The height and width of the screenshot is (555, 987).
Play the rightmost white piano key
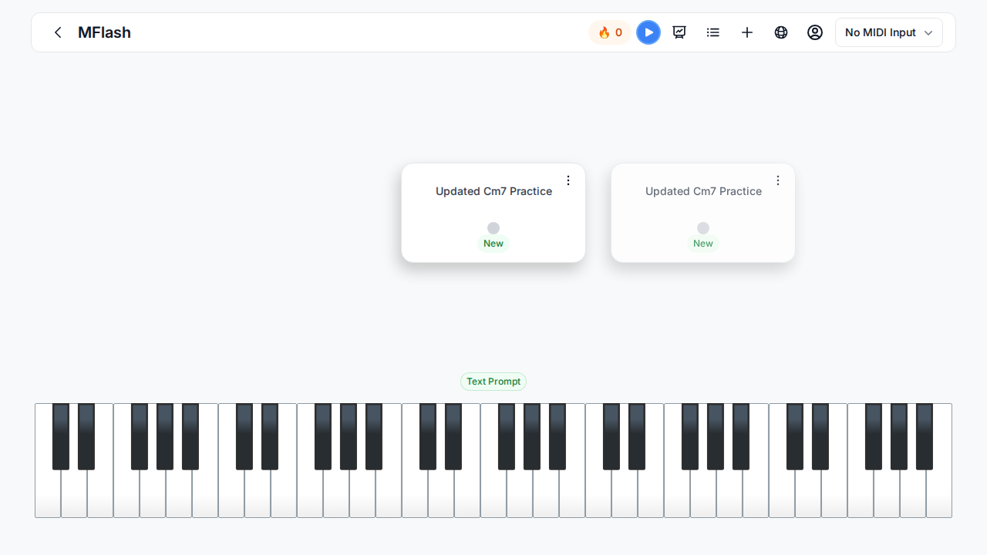(x=940, y=493)
